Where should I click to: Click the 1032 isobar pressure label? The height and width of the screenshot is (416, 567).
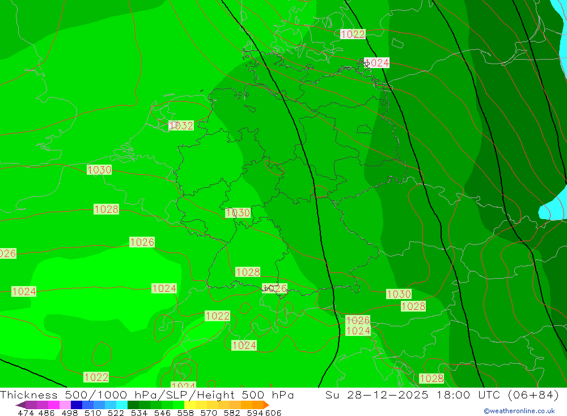181,125
